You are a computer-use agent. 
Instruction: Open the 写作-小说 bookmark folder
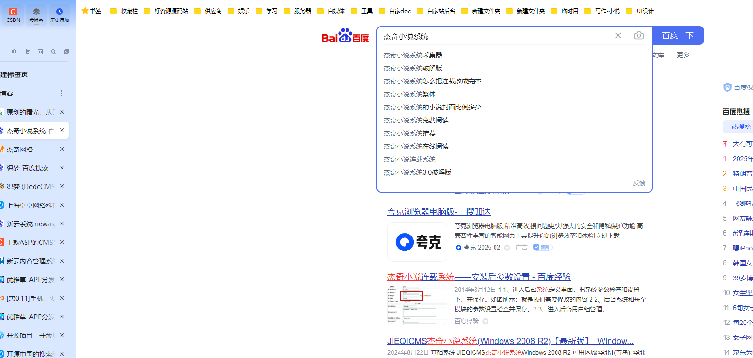click(602, 11)
